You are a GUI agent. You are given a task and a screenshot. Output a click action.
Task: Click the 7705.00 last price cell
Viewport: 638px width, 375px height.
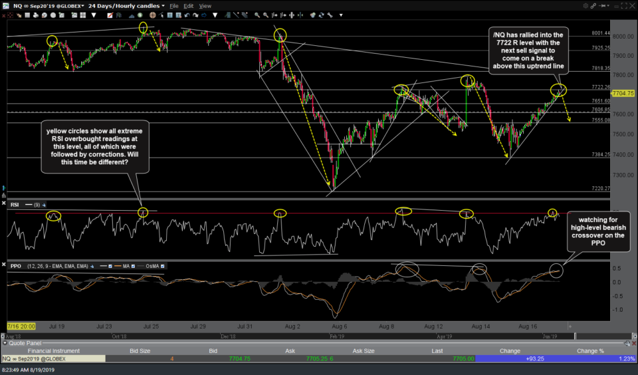[463, 359]
